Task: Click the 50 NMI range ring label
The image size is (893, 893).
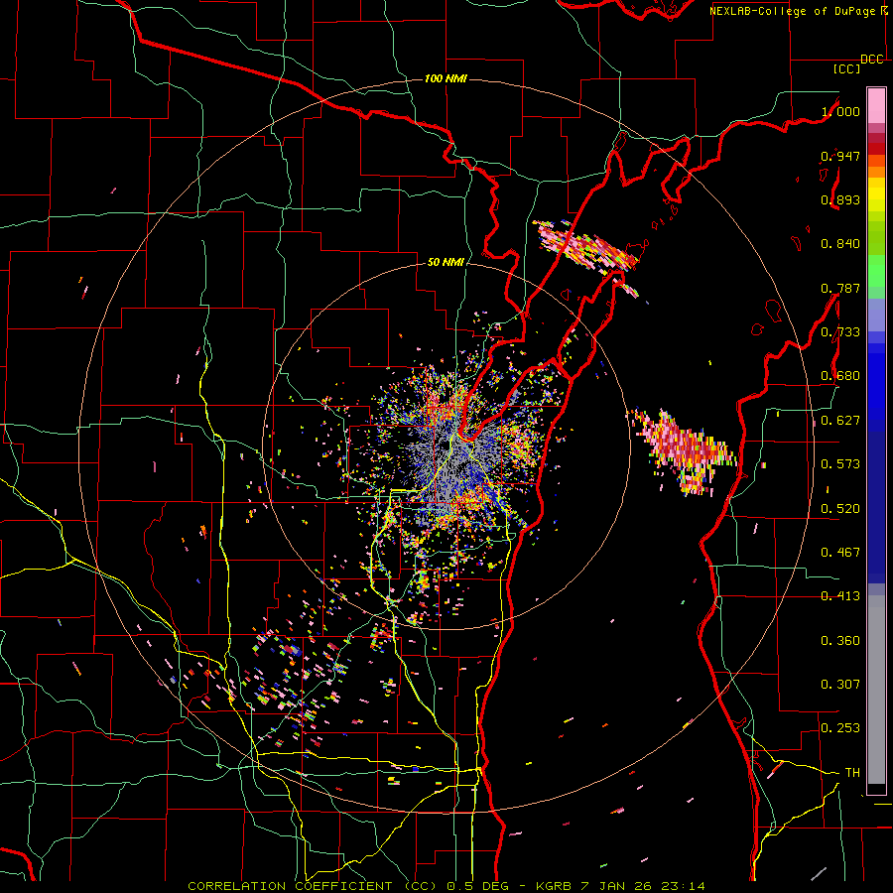Action: 446,262
